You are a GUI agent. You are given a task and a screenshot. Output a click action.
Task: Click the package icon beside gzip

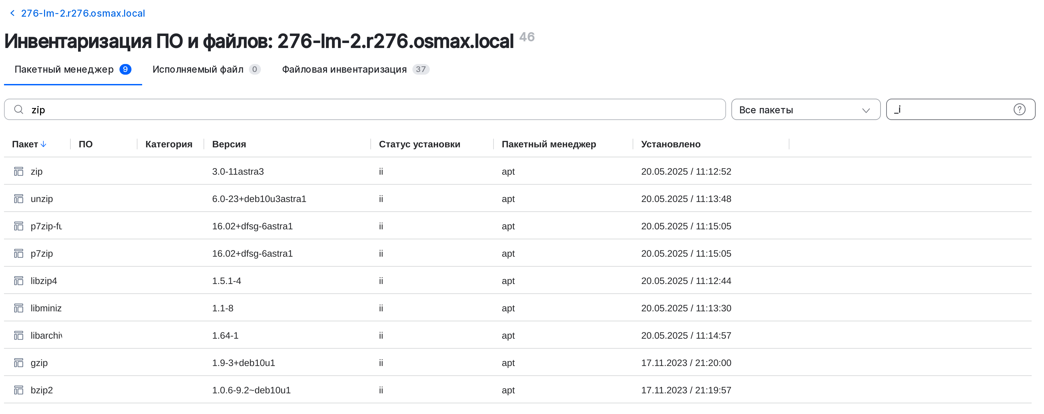pos(19,363)
